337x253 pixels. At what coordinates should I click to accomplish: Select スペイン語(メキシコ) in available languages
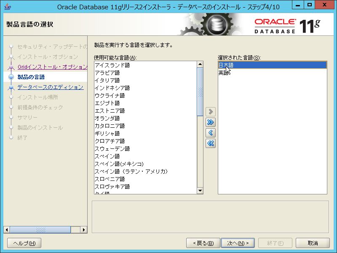[x=145, y=164]
